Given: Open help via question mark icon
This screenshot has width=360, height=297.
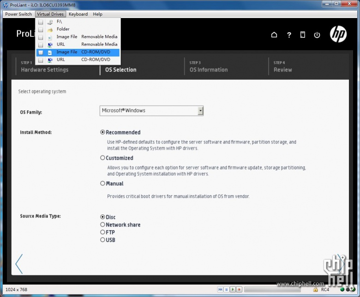Looking at the screenshot, I should point(289,35).
